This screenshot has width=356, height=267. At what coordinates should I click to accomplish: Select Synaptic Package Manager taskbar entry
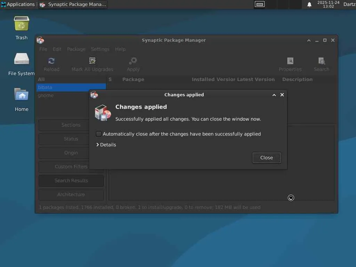point(73,4)
